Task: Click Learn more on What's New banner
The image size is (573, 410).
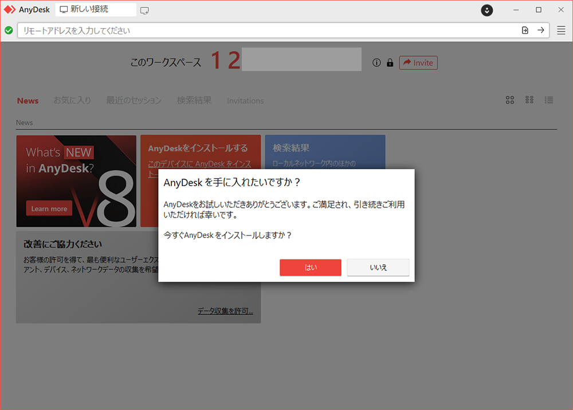Action: (x=49, y=208)
